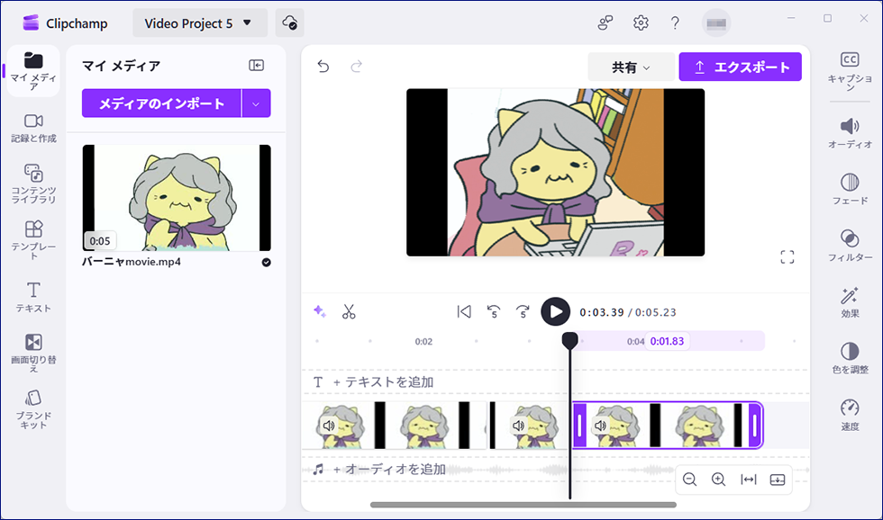Expand the import media arrow dropdown
This screenshot has width=883, height=520.
(x=256, y=103)
